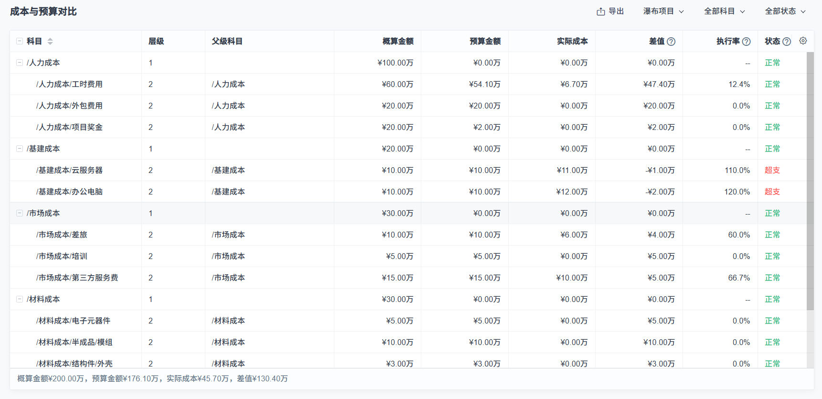Open the 全部状态 filter dropdown
The height and width of the screenshot is (399, 822).
point(785,11)
